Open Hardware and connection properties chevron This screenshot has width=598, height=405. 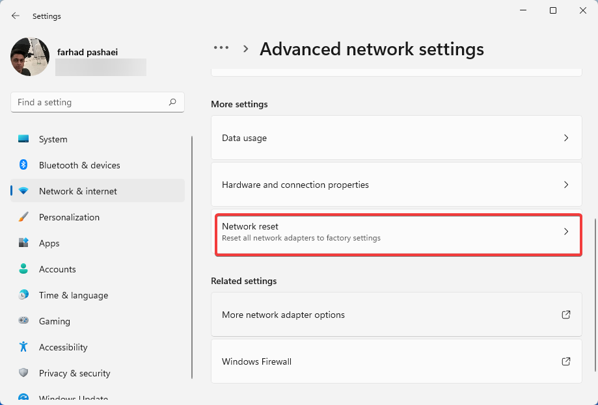566,185
